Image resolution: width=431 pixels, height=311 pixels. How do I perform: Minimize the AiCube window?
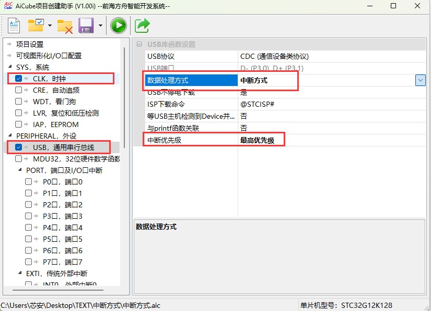click(x=370, y=6)
